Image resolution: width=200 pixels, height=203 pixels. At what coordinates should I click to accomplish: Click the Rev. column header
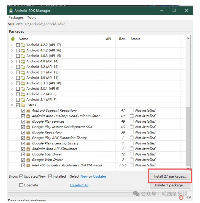coord(122,39)
